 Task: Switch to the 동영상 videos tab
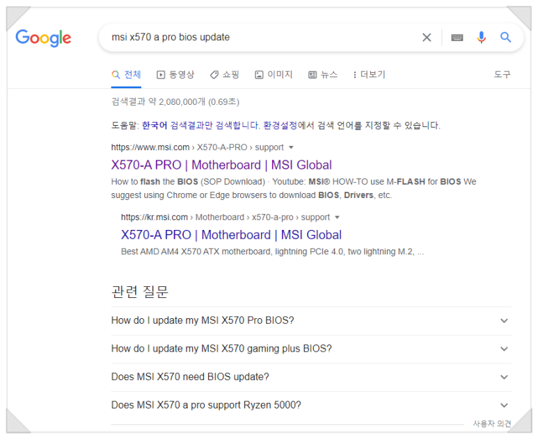175,74
